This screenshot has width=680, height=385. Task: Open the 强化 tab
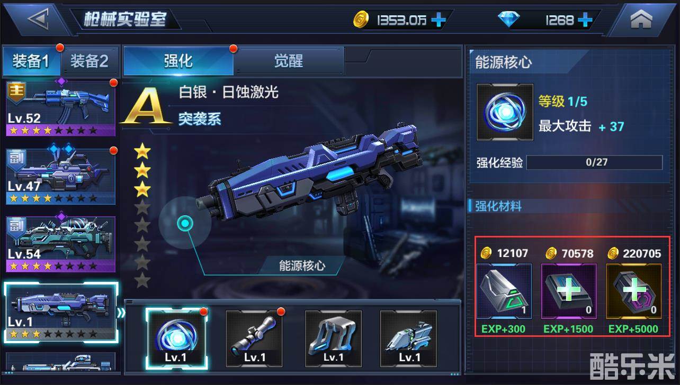click(x=178, y=61)
